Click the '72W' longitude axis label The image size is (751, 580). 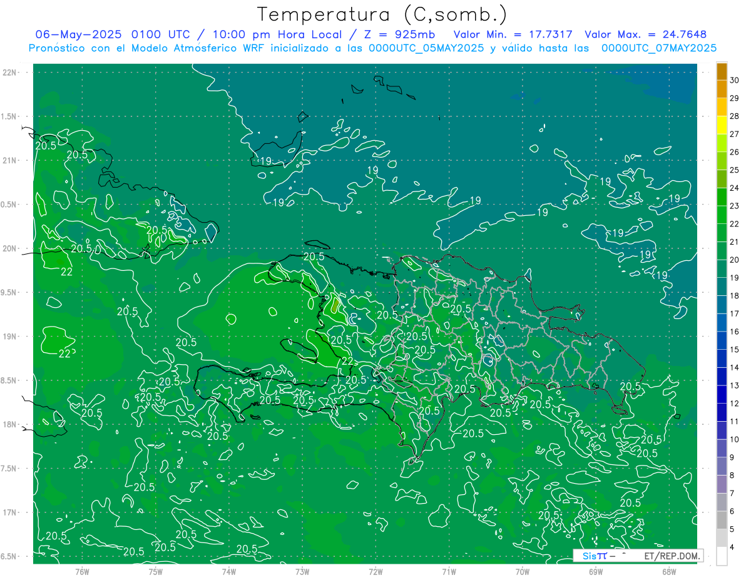coord(375,571)
